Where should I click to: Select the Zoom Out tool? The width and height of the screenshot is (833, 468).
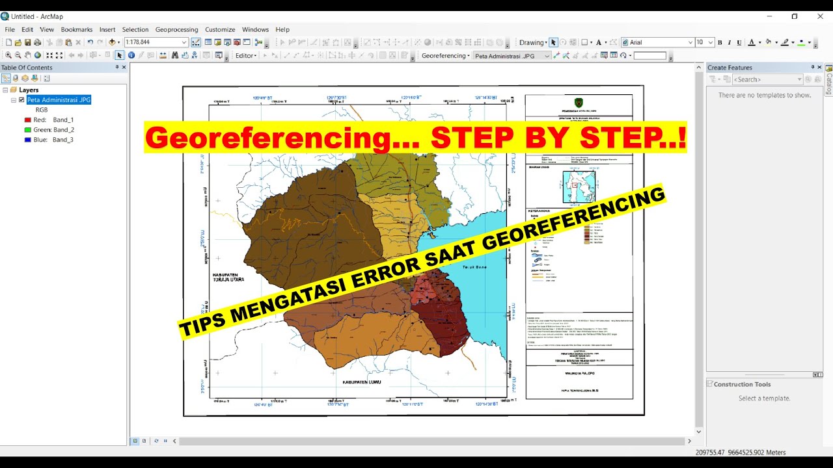pyautogui.click(x=18, y=55)
